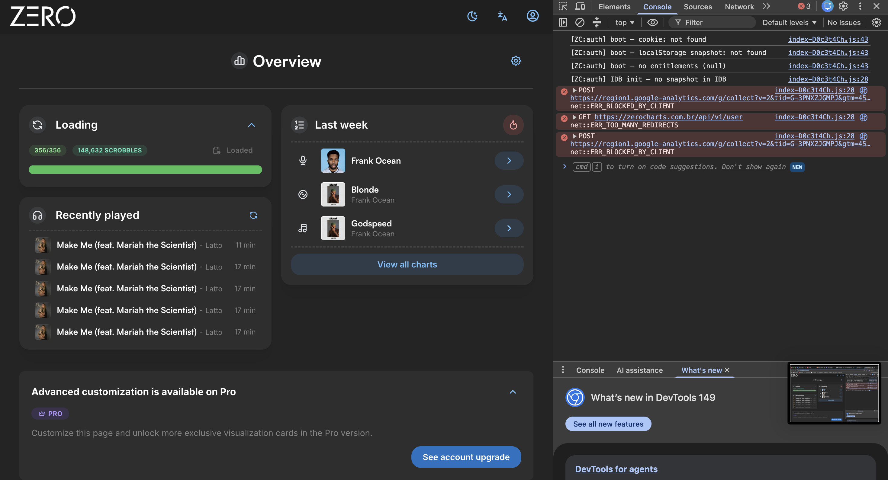The width and height of the screenshot is (888, 480).
Task: Collapse the Advanced customization Pro section
Action: (x=513, y=392)
